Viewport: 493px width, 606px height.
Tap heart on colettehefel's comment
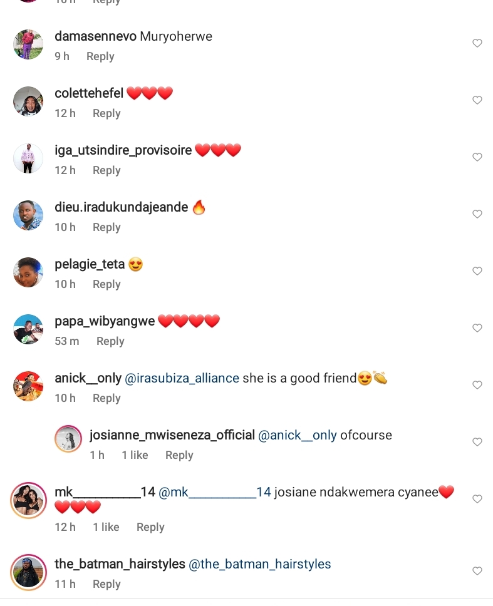pyautogui.click(x=477, y=100)
